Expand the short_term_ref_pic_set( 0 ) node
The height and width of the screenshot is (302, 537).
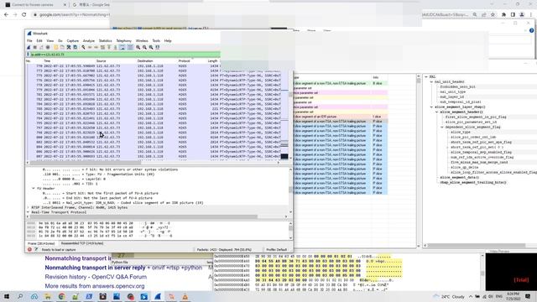point(447,148)
